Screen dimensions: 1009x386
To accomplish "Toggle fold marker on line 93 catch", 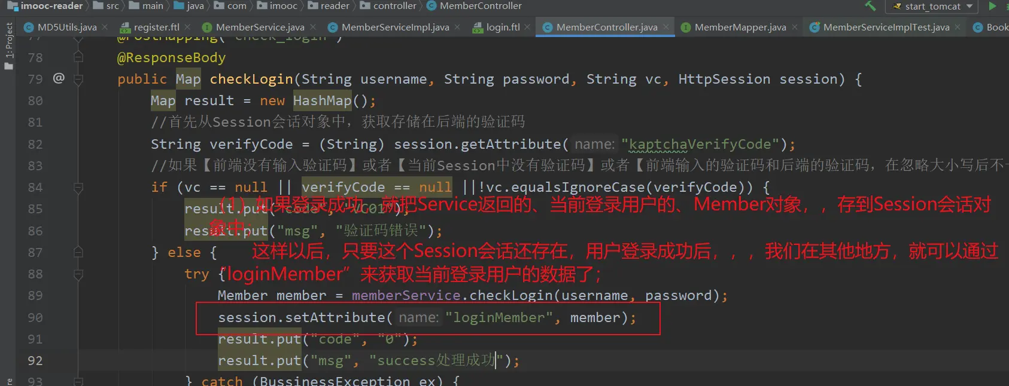I will 78,381.
